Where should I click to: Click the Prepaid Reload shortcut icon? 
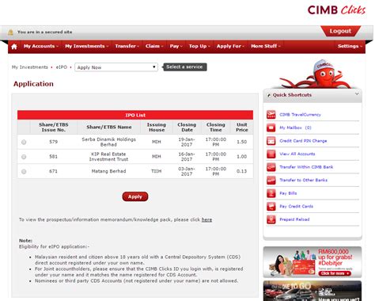[x=271, y=219]
